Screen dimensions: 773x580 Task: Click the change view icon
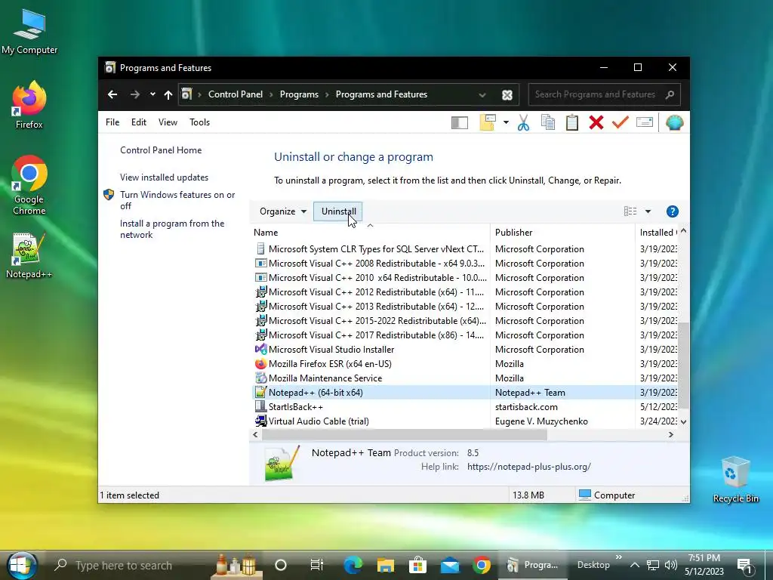630,211
